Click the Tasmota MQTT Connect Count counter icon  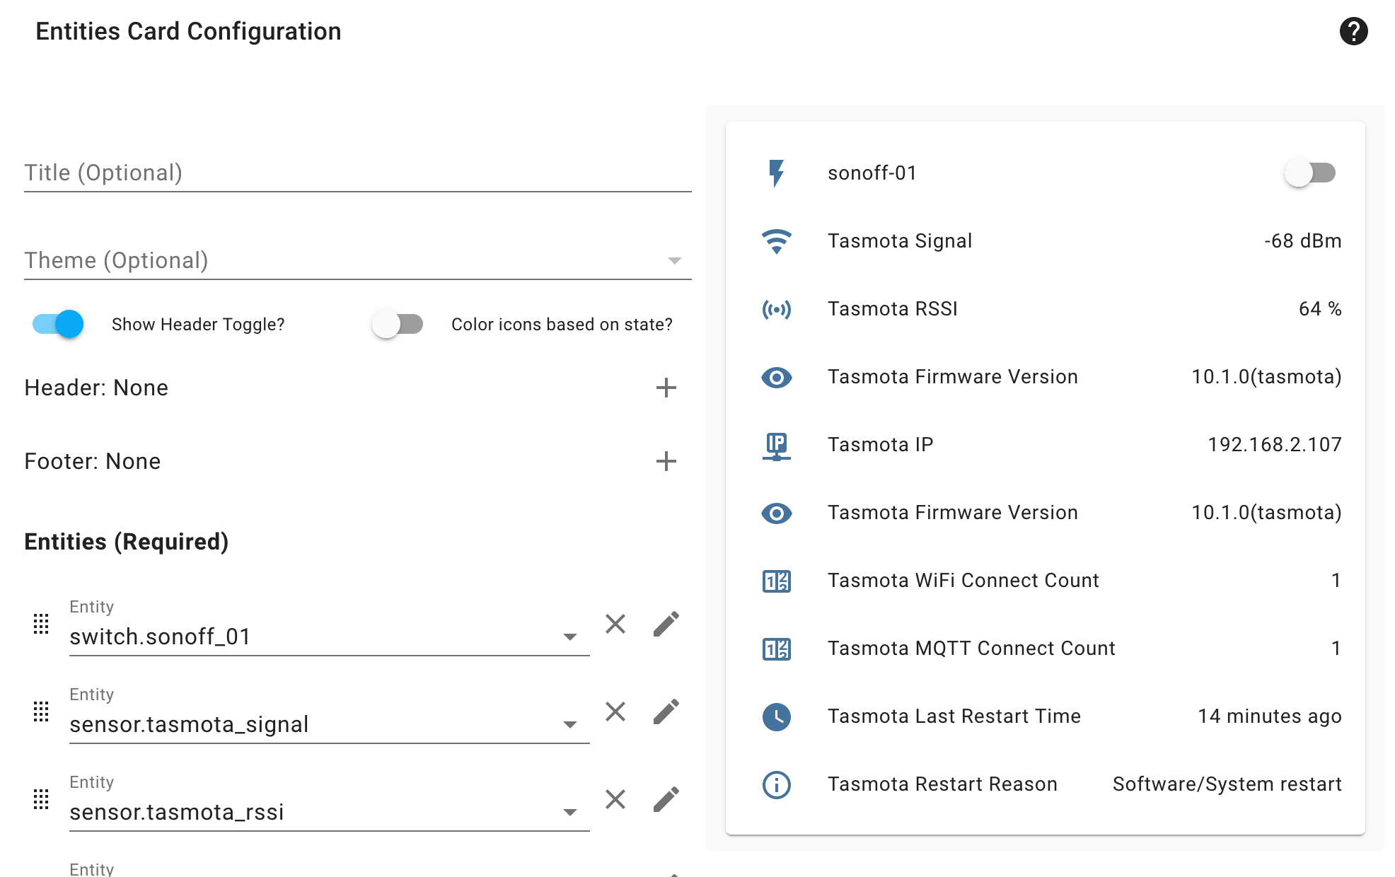(x=776, y=649)
